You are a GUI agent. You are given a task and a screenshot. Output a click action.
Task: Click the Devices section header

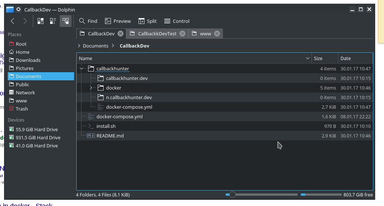click(16, 120)
